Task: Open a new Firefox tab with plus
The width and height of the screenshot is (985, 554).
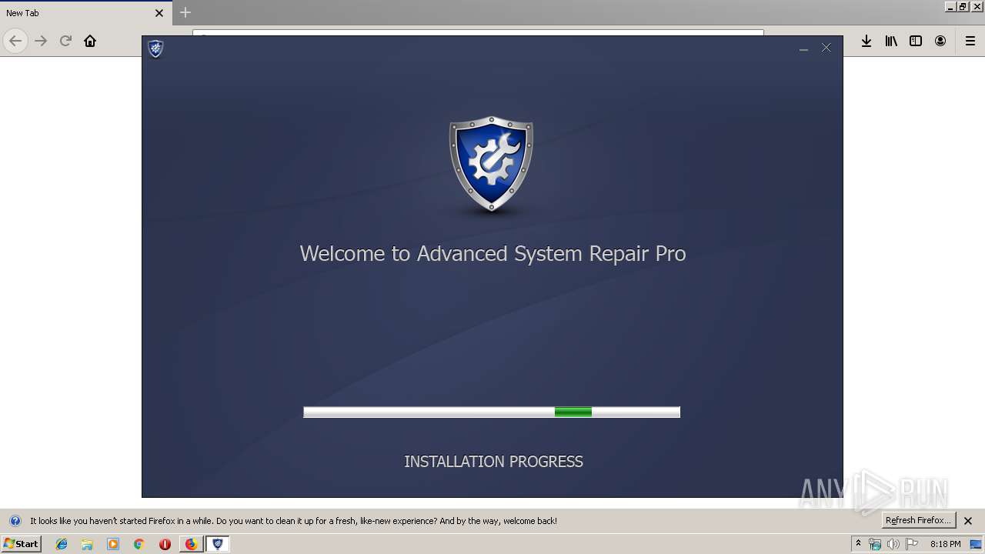Action: click(x=185, y=12)
